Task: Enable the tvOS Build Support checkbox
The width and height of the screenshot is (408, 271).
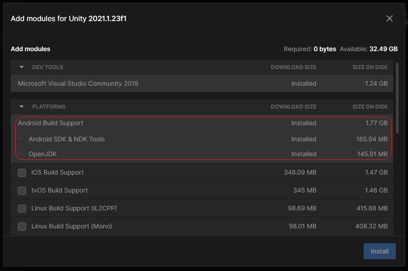Action: click(x=22, y=190)
